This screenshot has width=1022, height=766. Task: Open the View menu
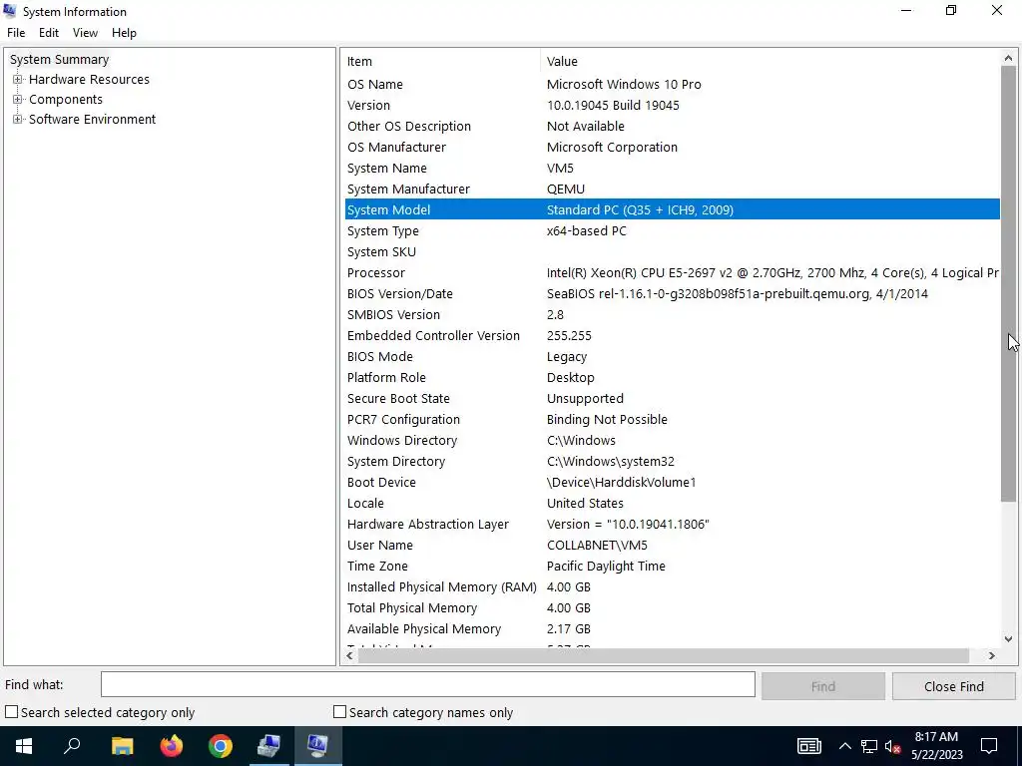coord(86,33)
